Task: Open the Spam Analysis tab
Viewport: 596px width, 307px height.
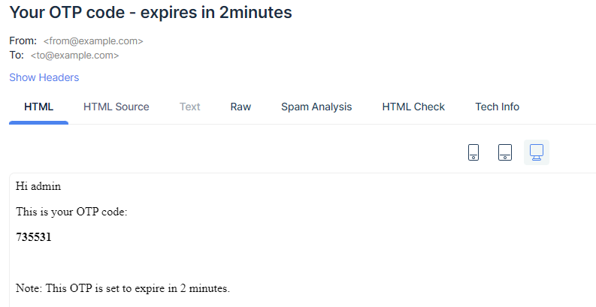Action: pos(316,107)
